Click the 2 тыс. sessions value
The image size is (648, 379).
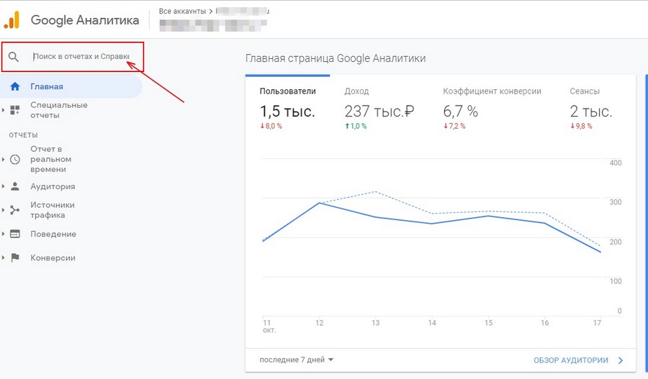(591, 111)
